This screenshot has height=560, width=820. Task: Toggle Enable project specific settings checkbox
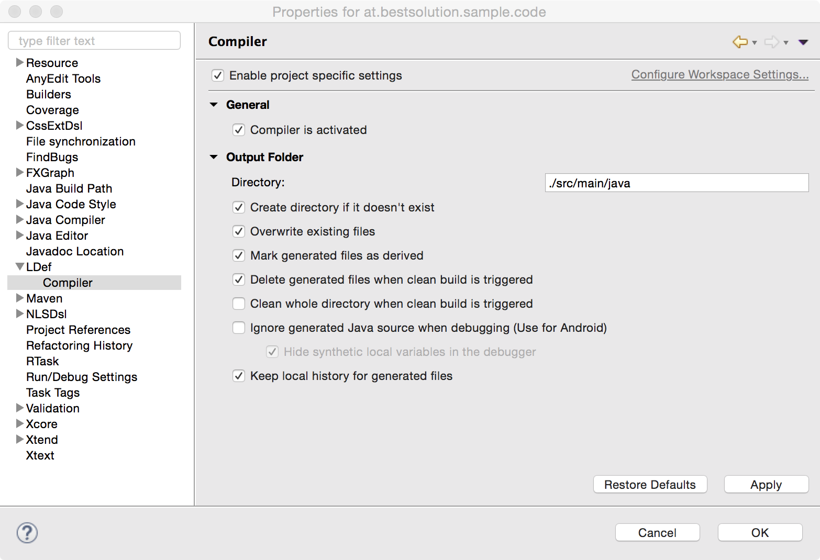[x=218, y=75]
